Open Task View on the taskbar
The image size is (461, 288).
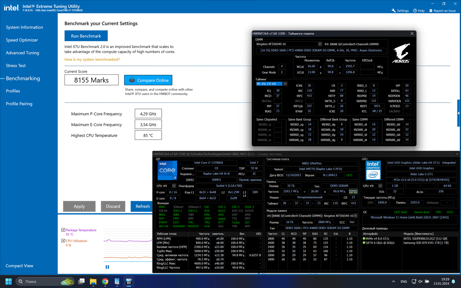pos(81,281)
